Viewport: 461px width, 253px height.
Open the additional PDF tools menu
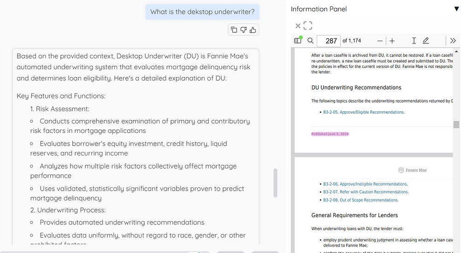point(453,41)
